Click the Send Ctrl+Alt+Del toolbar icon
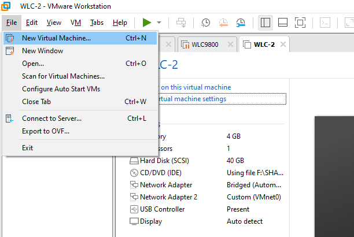Image resolution: width=354 pixels, height=237 pixels. [x=181, y=23]
